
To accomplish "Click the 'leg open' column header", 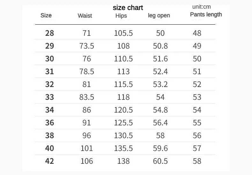I will 159,15.
